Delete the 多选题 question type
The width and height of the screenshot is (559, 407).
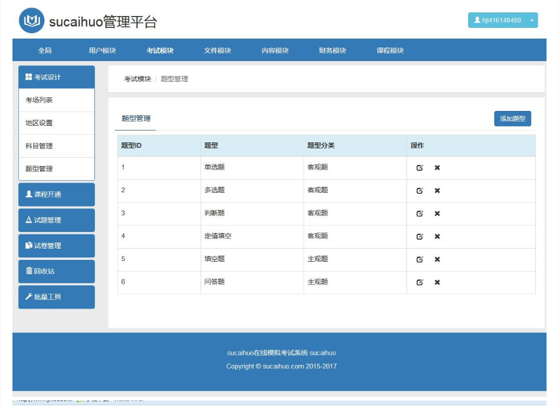pos(437,190)
